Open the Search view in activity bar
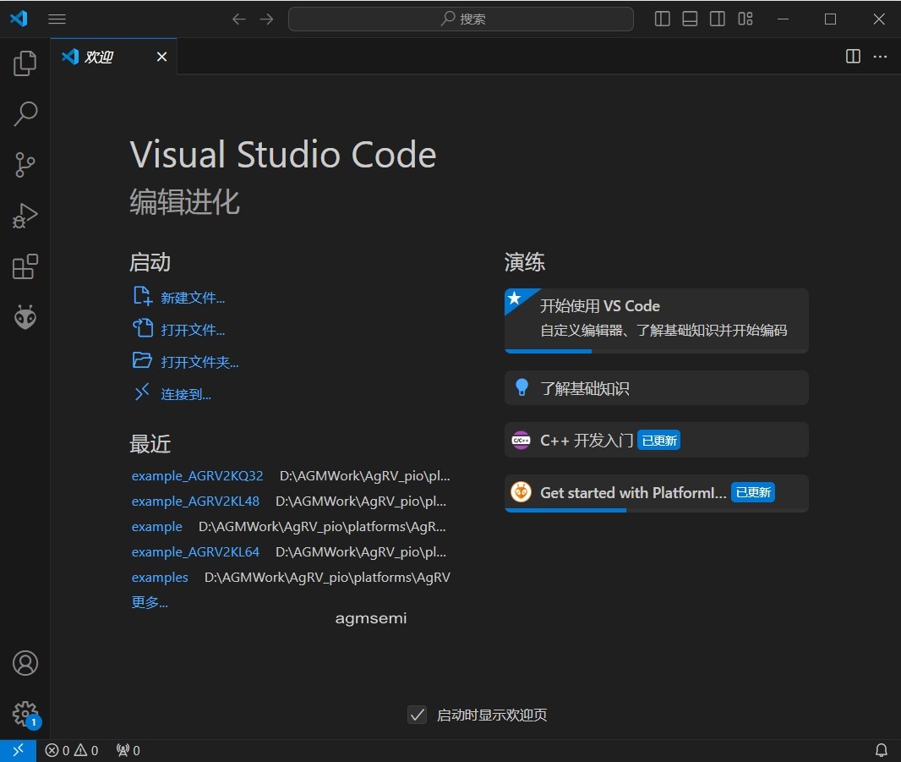The width and height of the screenshot is (901, 762). (25, 114)
